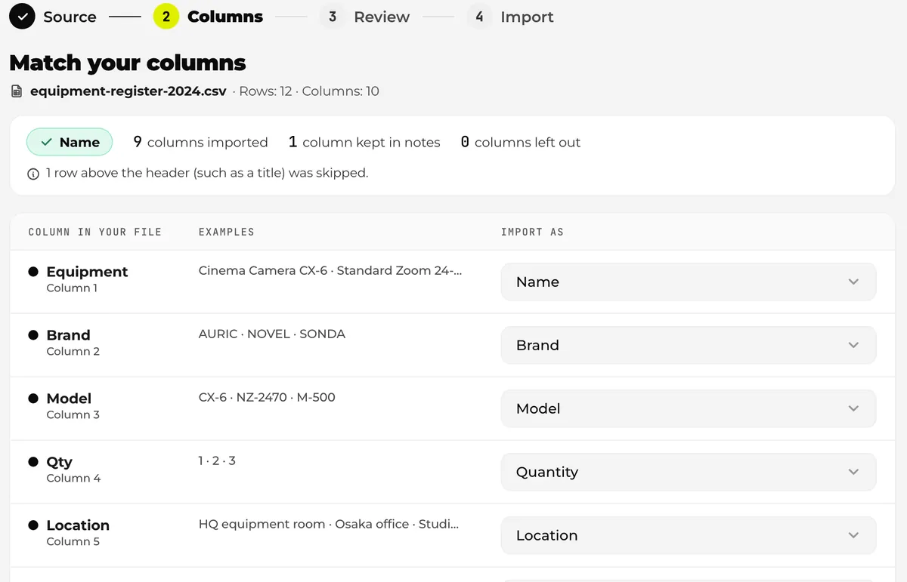Screen dimensions: 907x582
Task: Click the "CX-6 · NZ-2470 · M-500" examples
Action: (x=267, y=397)
